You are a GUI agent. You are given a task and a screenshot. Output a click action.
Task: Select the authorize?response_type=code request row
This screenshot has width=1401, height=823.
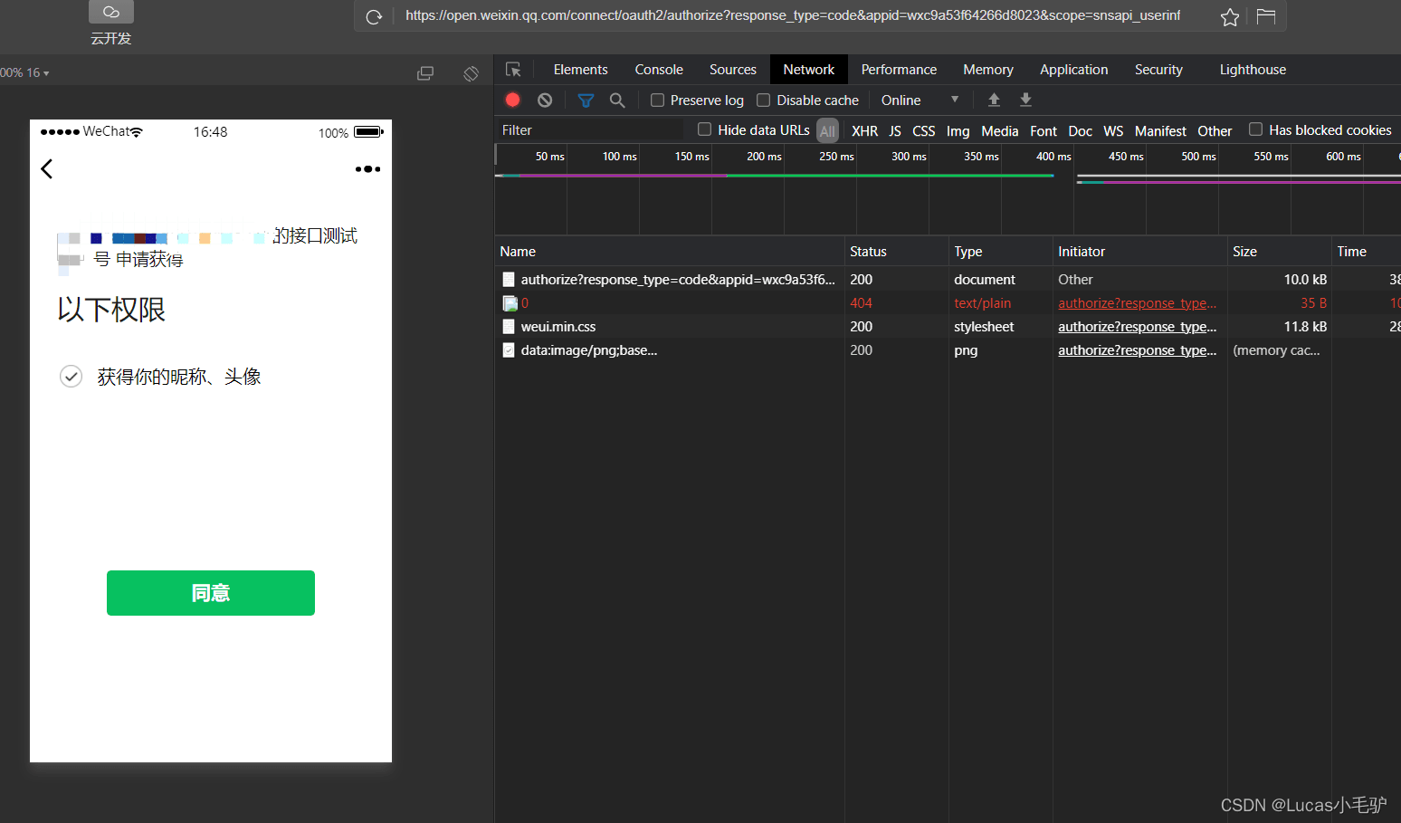(x=948, y=280)
